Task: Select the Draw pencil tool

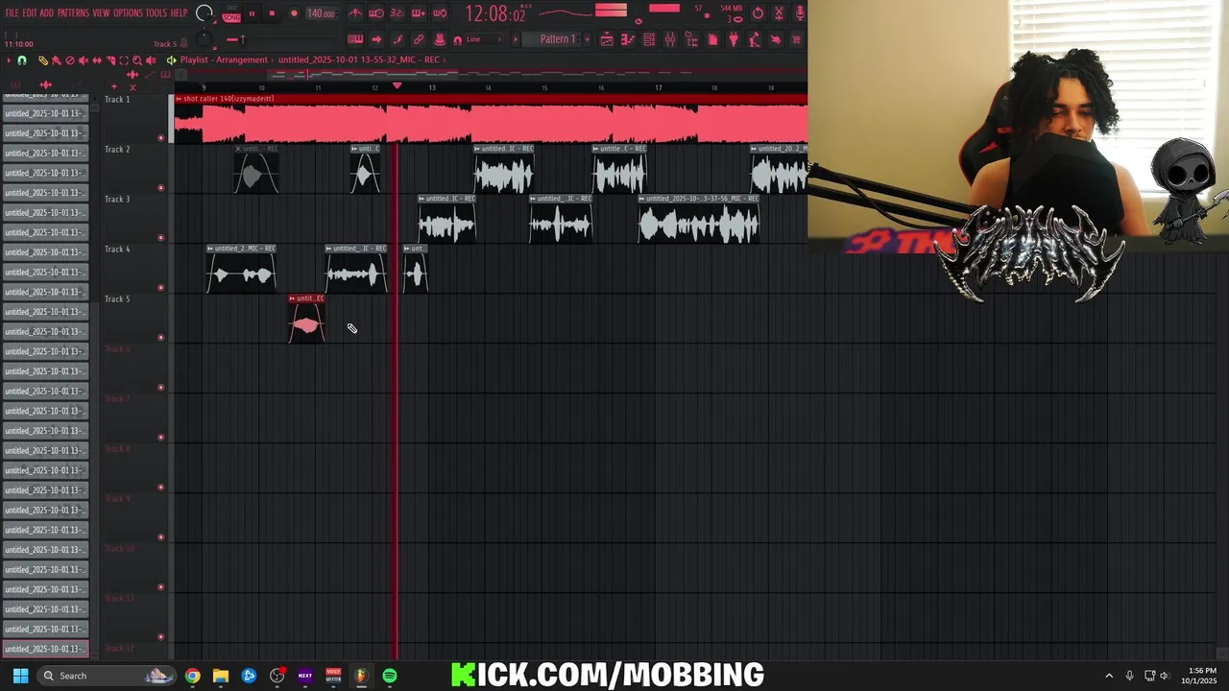Action: (43, 60)
